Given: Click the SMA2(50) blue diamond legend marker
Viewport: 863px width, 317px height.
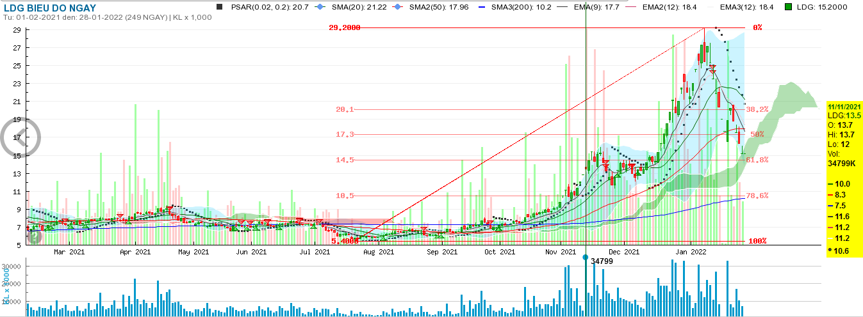Looking at the screenshot, I should click(x=398, y=7).
